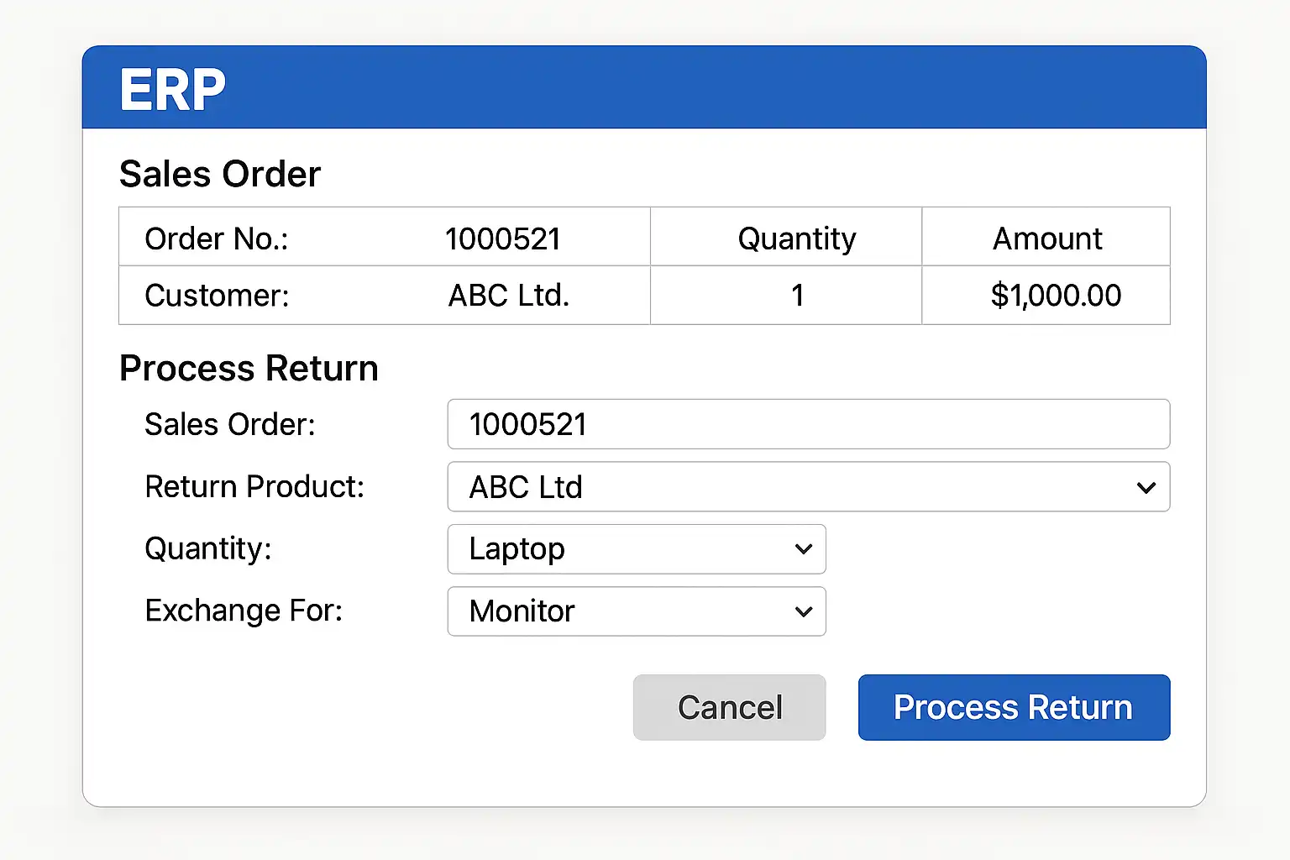This screenshot has width=1290, height=860.
Task: Click the chevron arrow beside Monitor
Action: 803,611
